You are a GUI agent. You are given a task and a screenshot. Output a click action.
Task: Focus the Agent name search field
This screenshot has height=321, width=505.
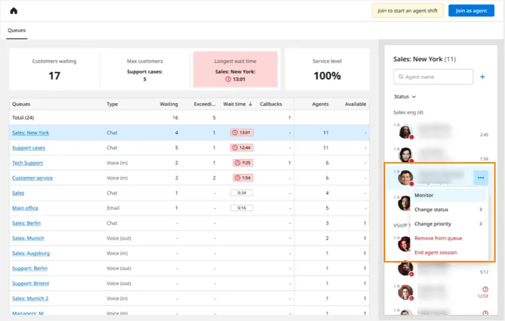(433, 77)
